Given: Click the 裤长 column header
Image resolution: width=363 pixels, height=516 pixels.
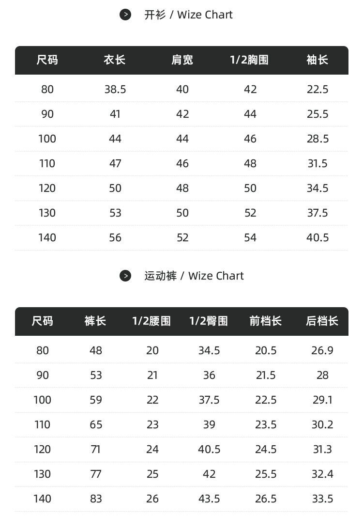Looking at the screenshot, I should pos(95,321).
